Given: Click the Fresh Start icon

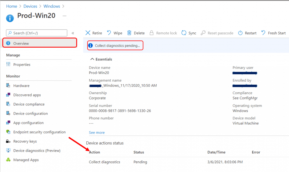Looking at the screenshot, I should pyautogui.click(x=263, y=33).
